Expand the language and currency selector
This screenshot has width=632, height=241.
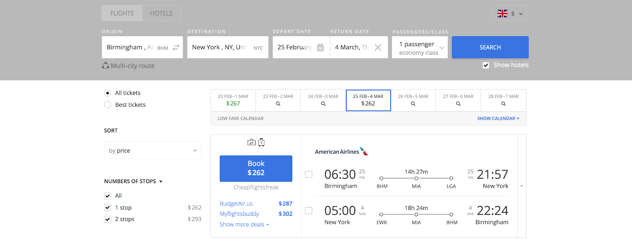[509, 13]
